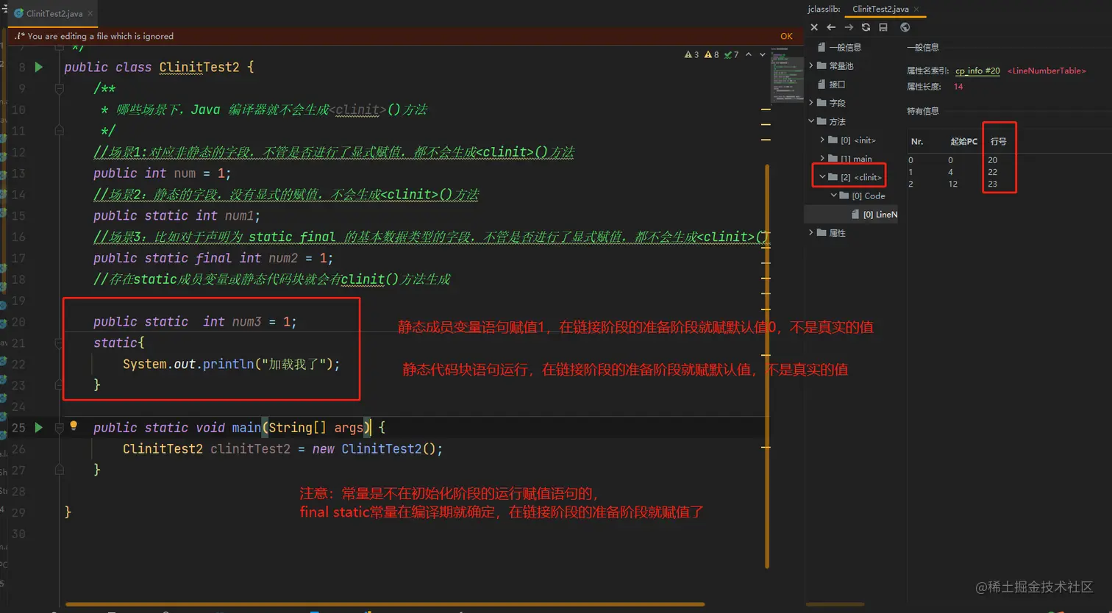Screen dimensions: 1112x613
Task: Close the jclasslib panel with the X icon
Action: [814, 27]
